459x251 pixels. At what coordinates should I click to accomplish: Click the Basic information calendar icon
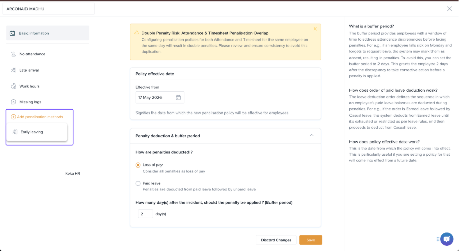[12, 33]
